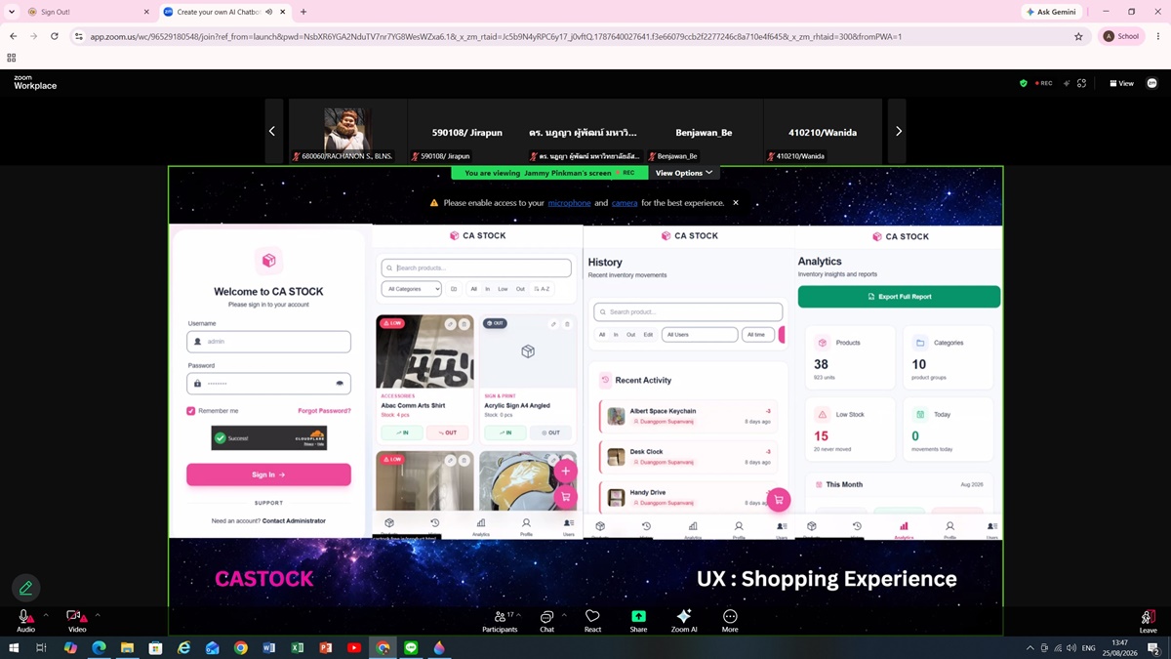1171x659 pixels.
Task: Open File Explorer from the taskbar
Action: coord(127,647)
